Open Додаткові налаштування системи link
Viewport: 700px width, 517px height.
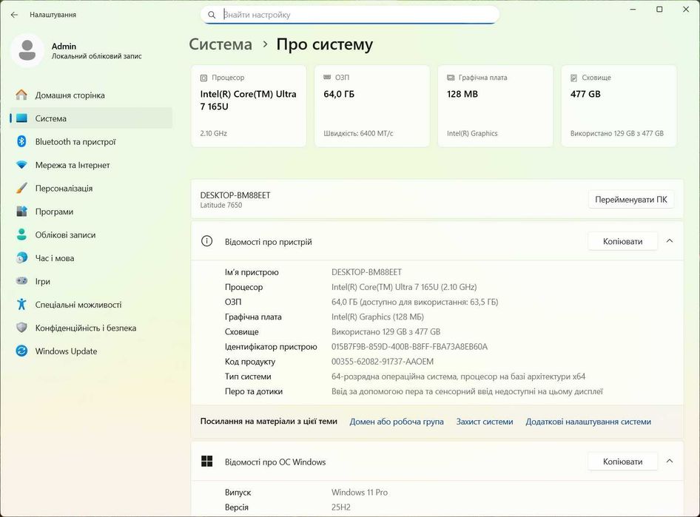click(588, 422)
